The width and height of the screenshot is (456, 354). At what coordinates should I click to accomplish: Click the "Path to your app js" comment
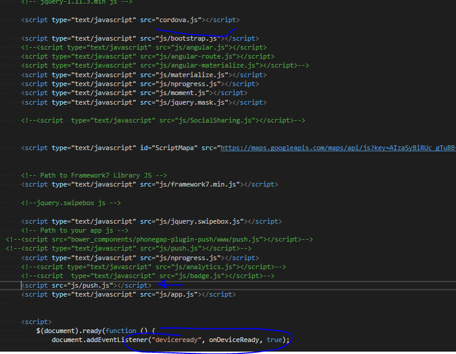(x=75, y=230)
